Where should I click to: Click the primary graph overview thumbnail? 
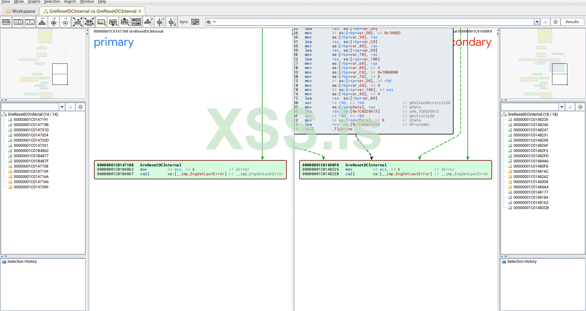point(43,63)
